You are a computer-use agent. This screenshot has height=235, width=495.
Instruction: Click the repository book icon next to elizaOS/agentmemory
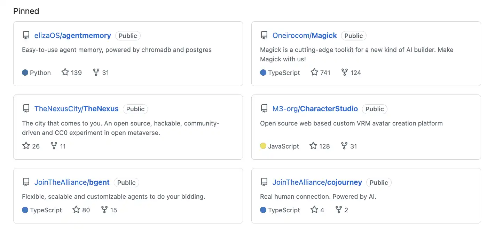pyautogui.click(x=26, y=35)
